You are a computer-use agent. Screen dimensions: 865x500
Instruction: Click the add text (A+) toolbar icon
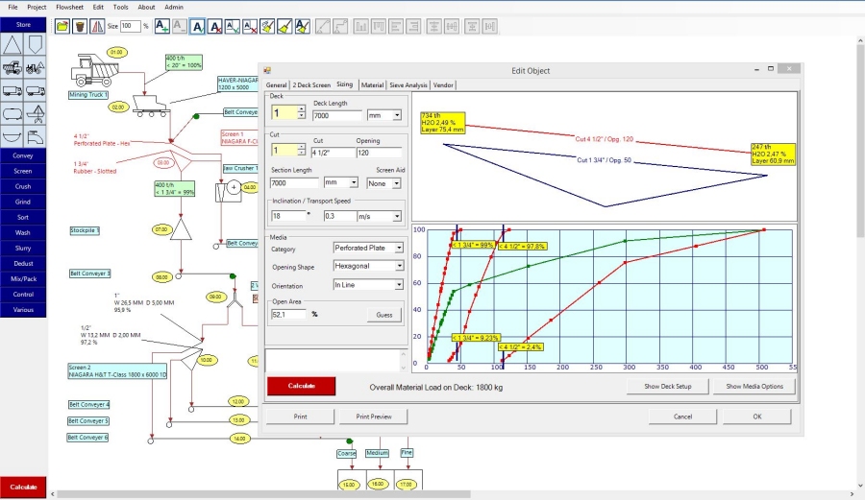(161, 26)
